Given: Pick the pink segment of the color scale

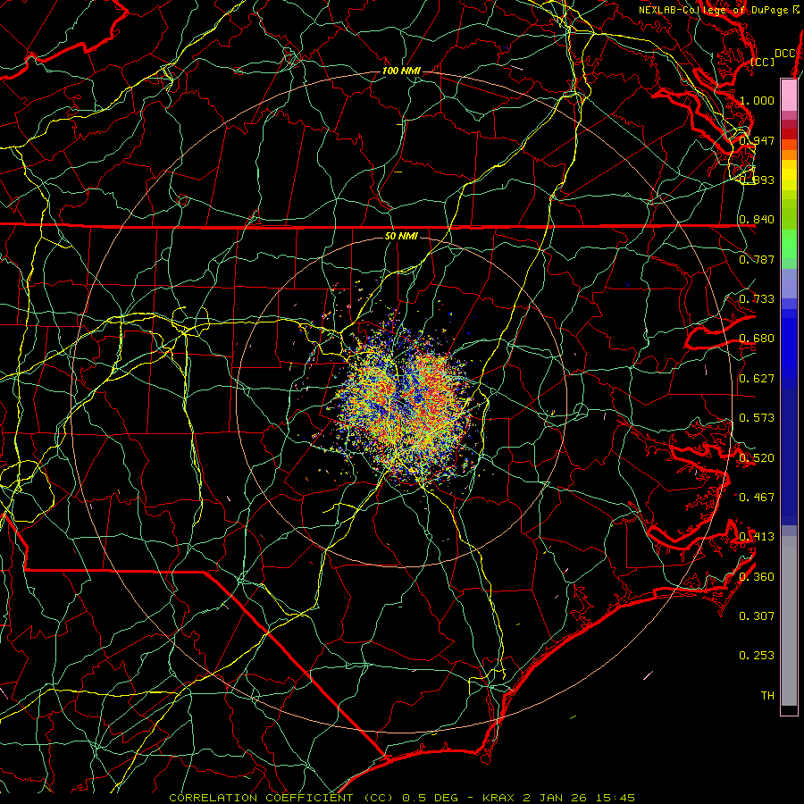Looking at the screenshot, I should pos(789,95).
